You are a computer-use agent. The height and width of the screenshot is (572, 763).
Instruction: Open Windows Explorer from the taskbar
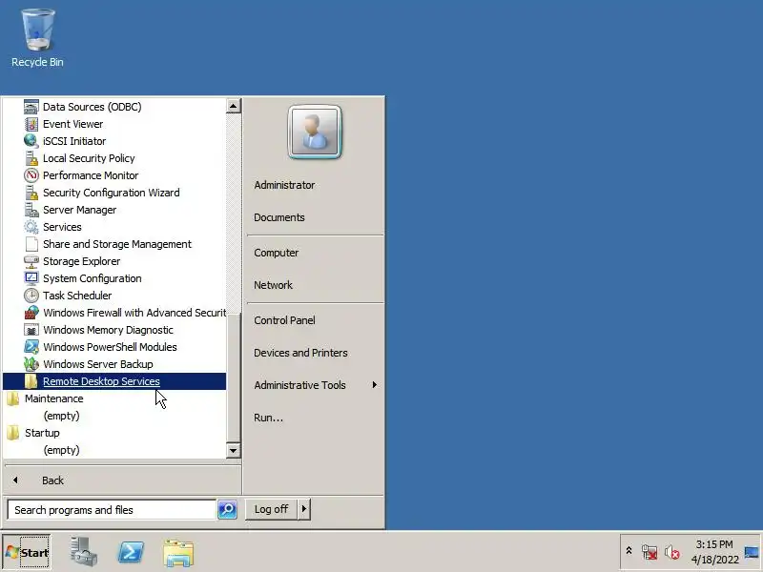tap(178, 553)
